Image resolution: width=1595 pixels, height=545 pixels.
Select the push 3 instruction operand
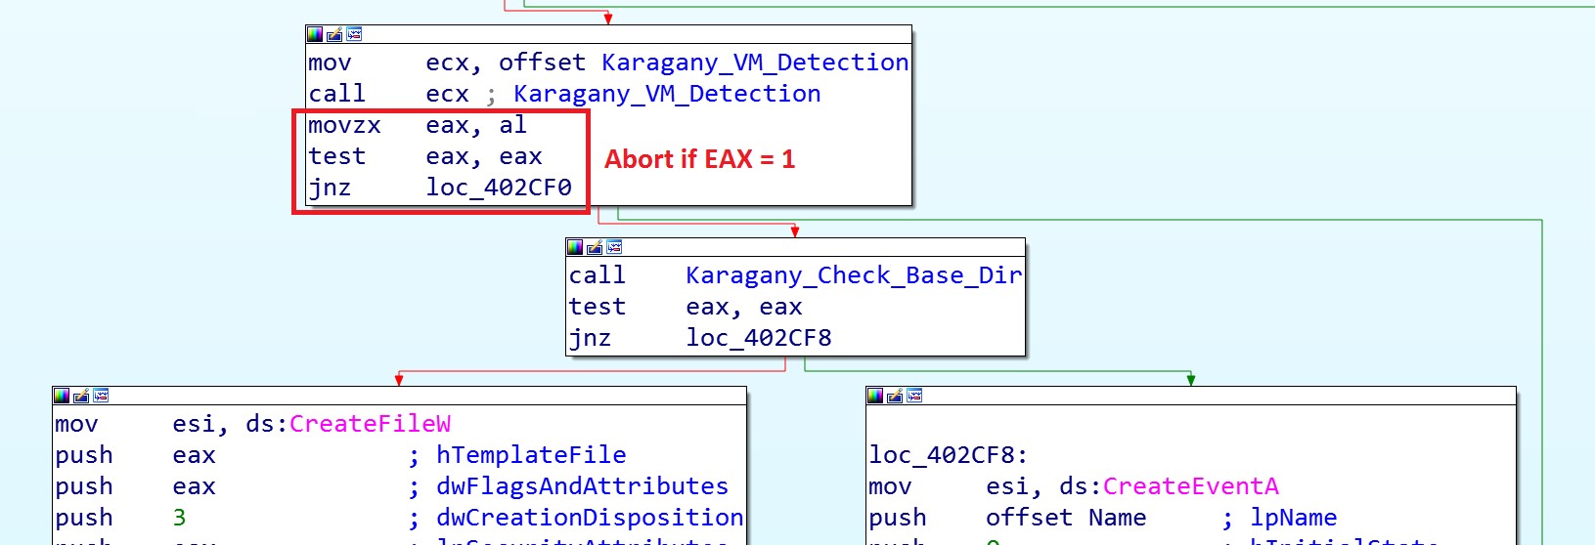tap(179, 518)
